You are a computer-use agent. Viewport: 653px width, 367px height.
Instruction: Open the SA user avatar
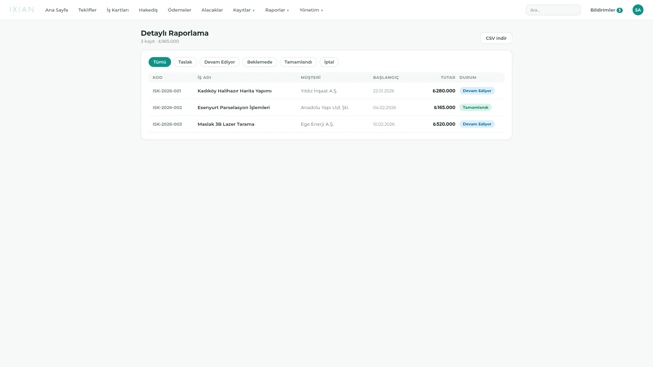(638, 10)
